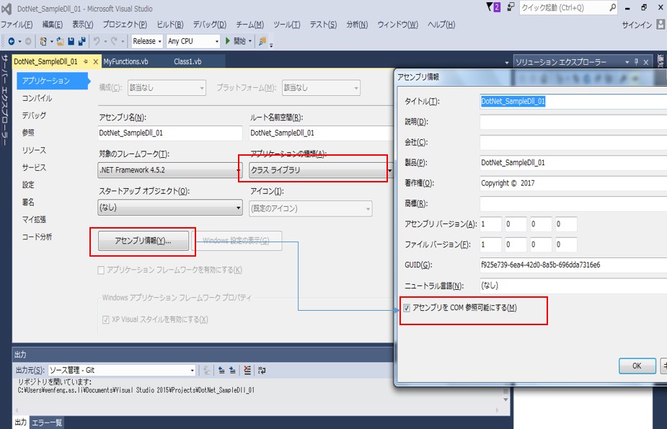This screenshot has height=429, width=667.
Task: Click the OK button in アセンブリ情報 dialog
Action: pyautogui.click(x=635, y=366)
